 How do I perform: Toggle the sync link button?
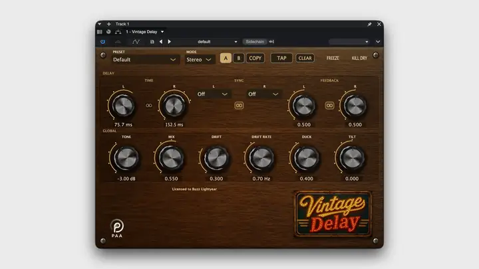tap(239, 106)
